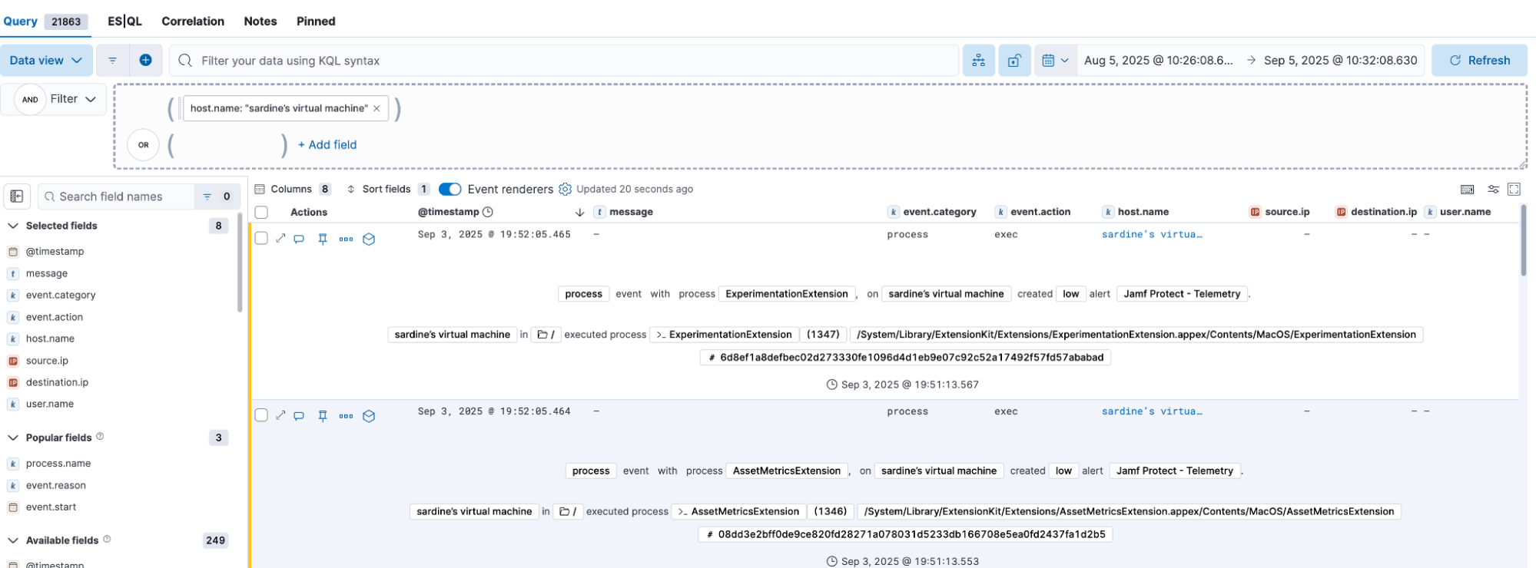Open host.name link in first event row

[1152, 234]
